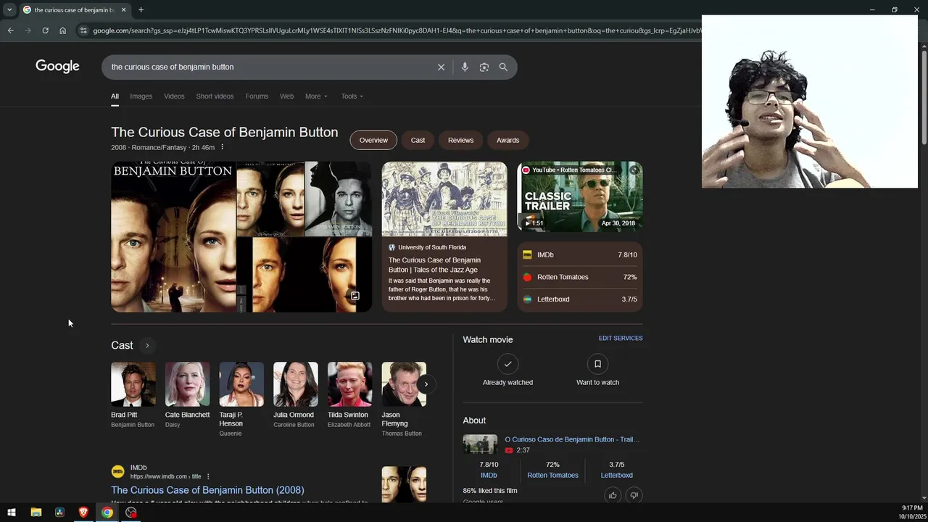The width and height of the screenshot is (928, 522).
Task: Open University of South Florida article card
Action: (444, 237)
